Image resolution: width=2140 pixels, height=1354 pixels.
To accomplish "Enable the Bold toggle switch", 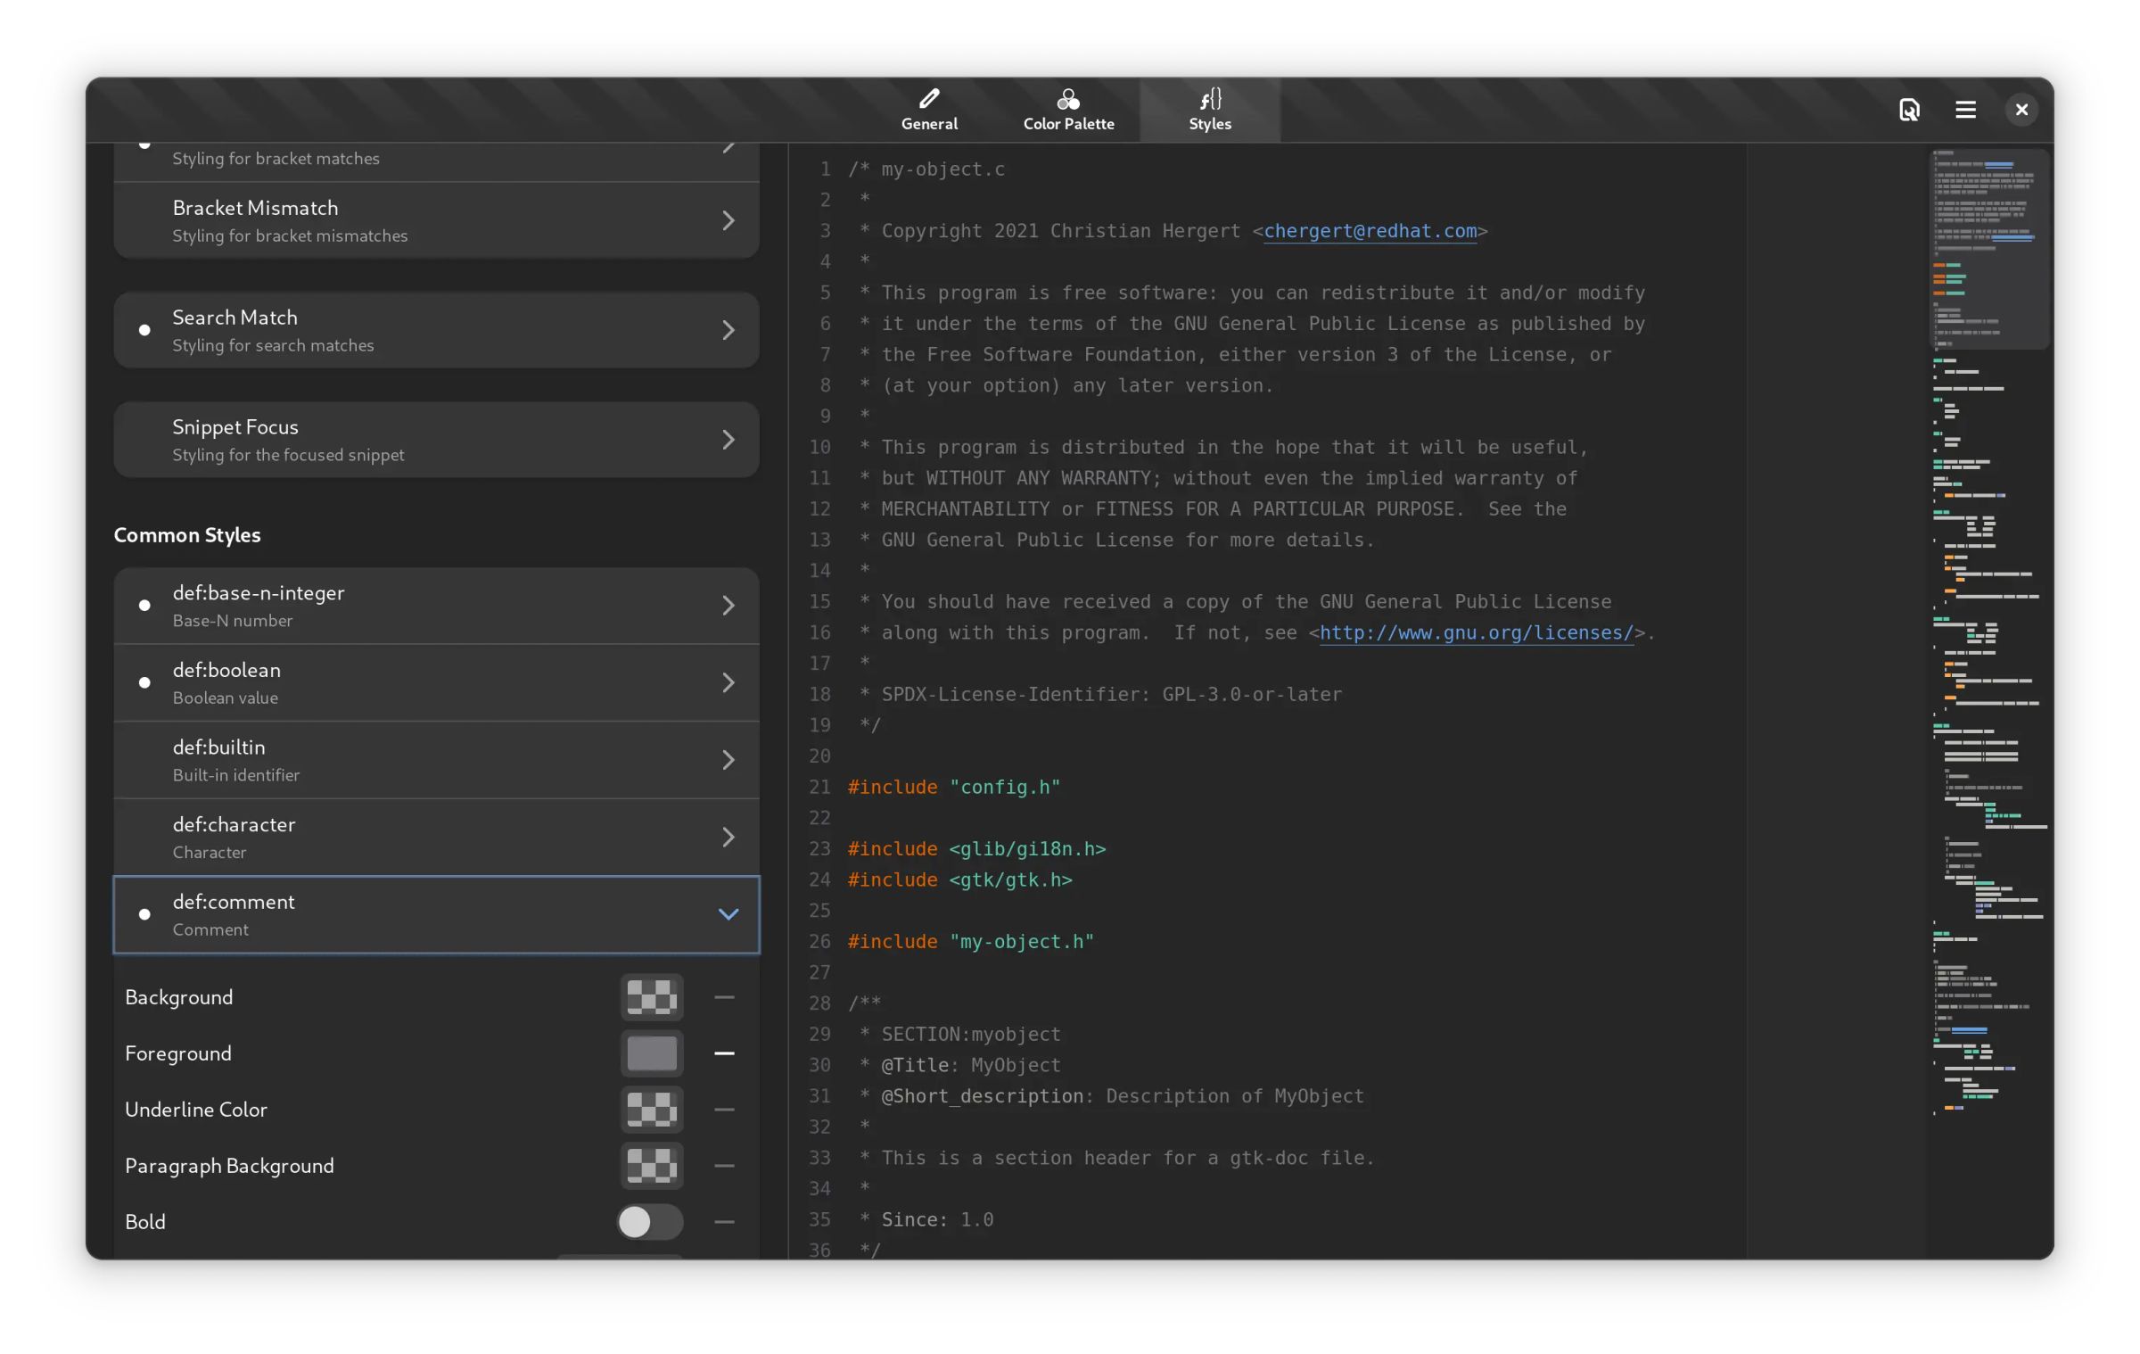I will click(650, 1222).
